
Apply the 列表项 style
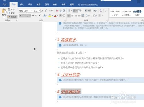point(126,13)
